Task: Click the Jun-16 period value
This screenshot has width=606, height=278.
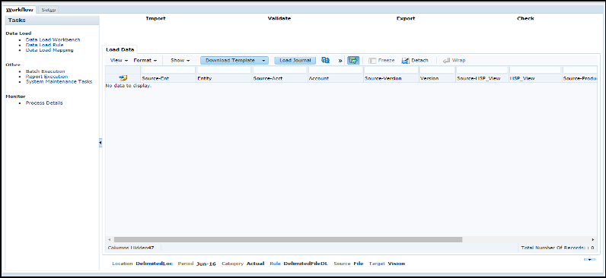Action: (206, 264)
